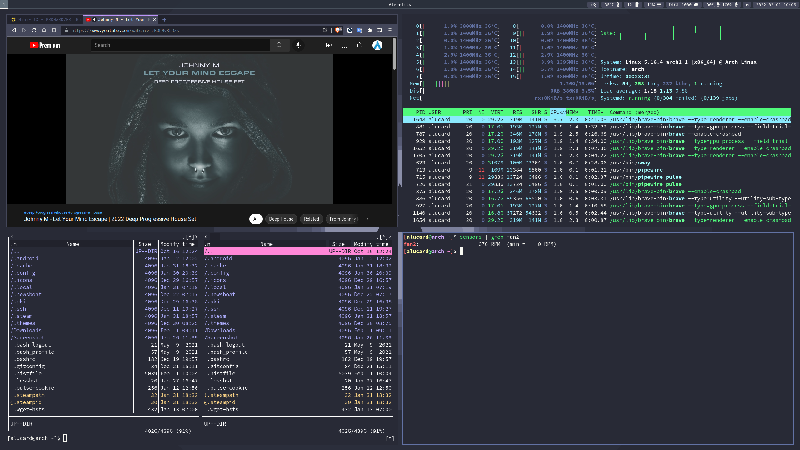Sort htop by the MEM% column header
Viewport: 800px width, 450px height.
pyautogui.click(x=572, y=112)
